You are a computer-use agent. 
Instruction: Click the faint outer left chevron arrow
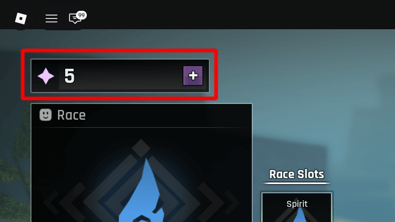point(51,202)
